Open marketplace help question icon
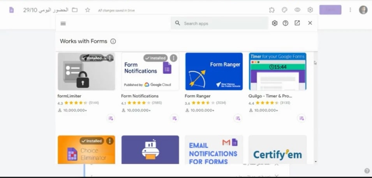This screenshot has width=372, height=178. (286, 23)
